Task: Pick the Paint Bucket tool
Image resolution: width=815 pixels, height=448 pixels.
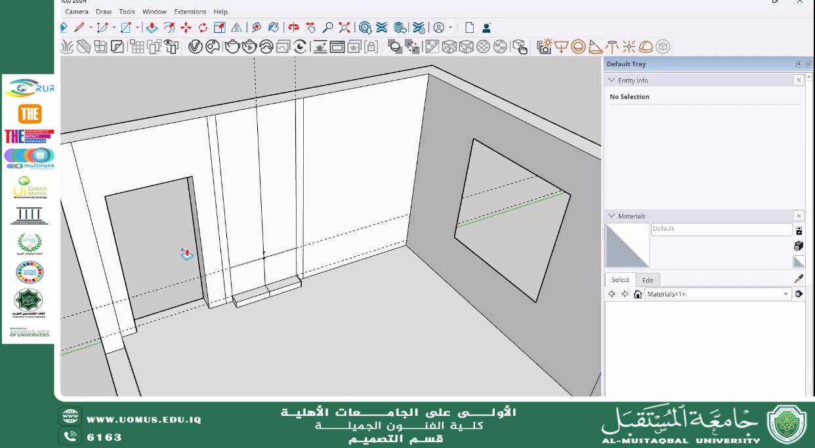Action: [x=274, y=28]
